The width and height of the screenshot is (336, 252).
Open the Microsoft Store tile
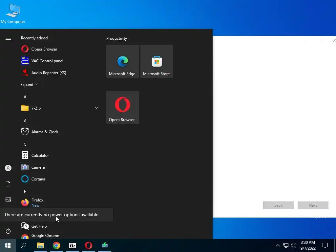[157, 61]
